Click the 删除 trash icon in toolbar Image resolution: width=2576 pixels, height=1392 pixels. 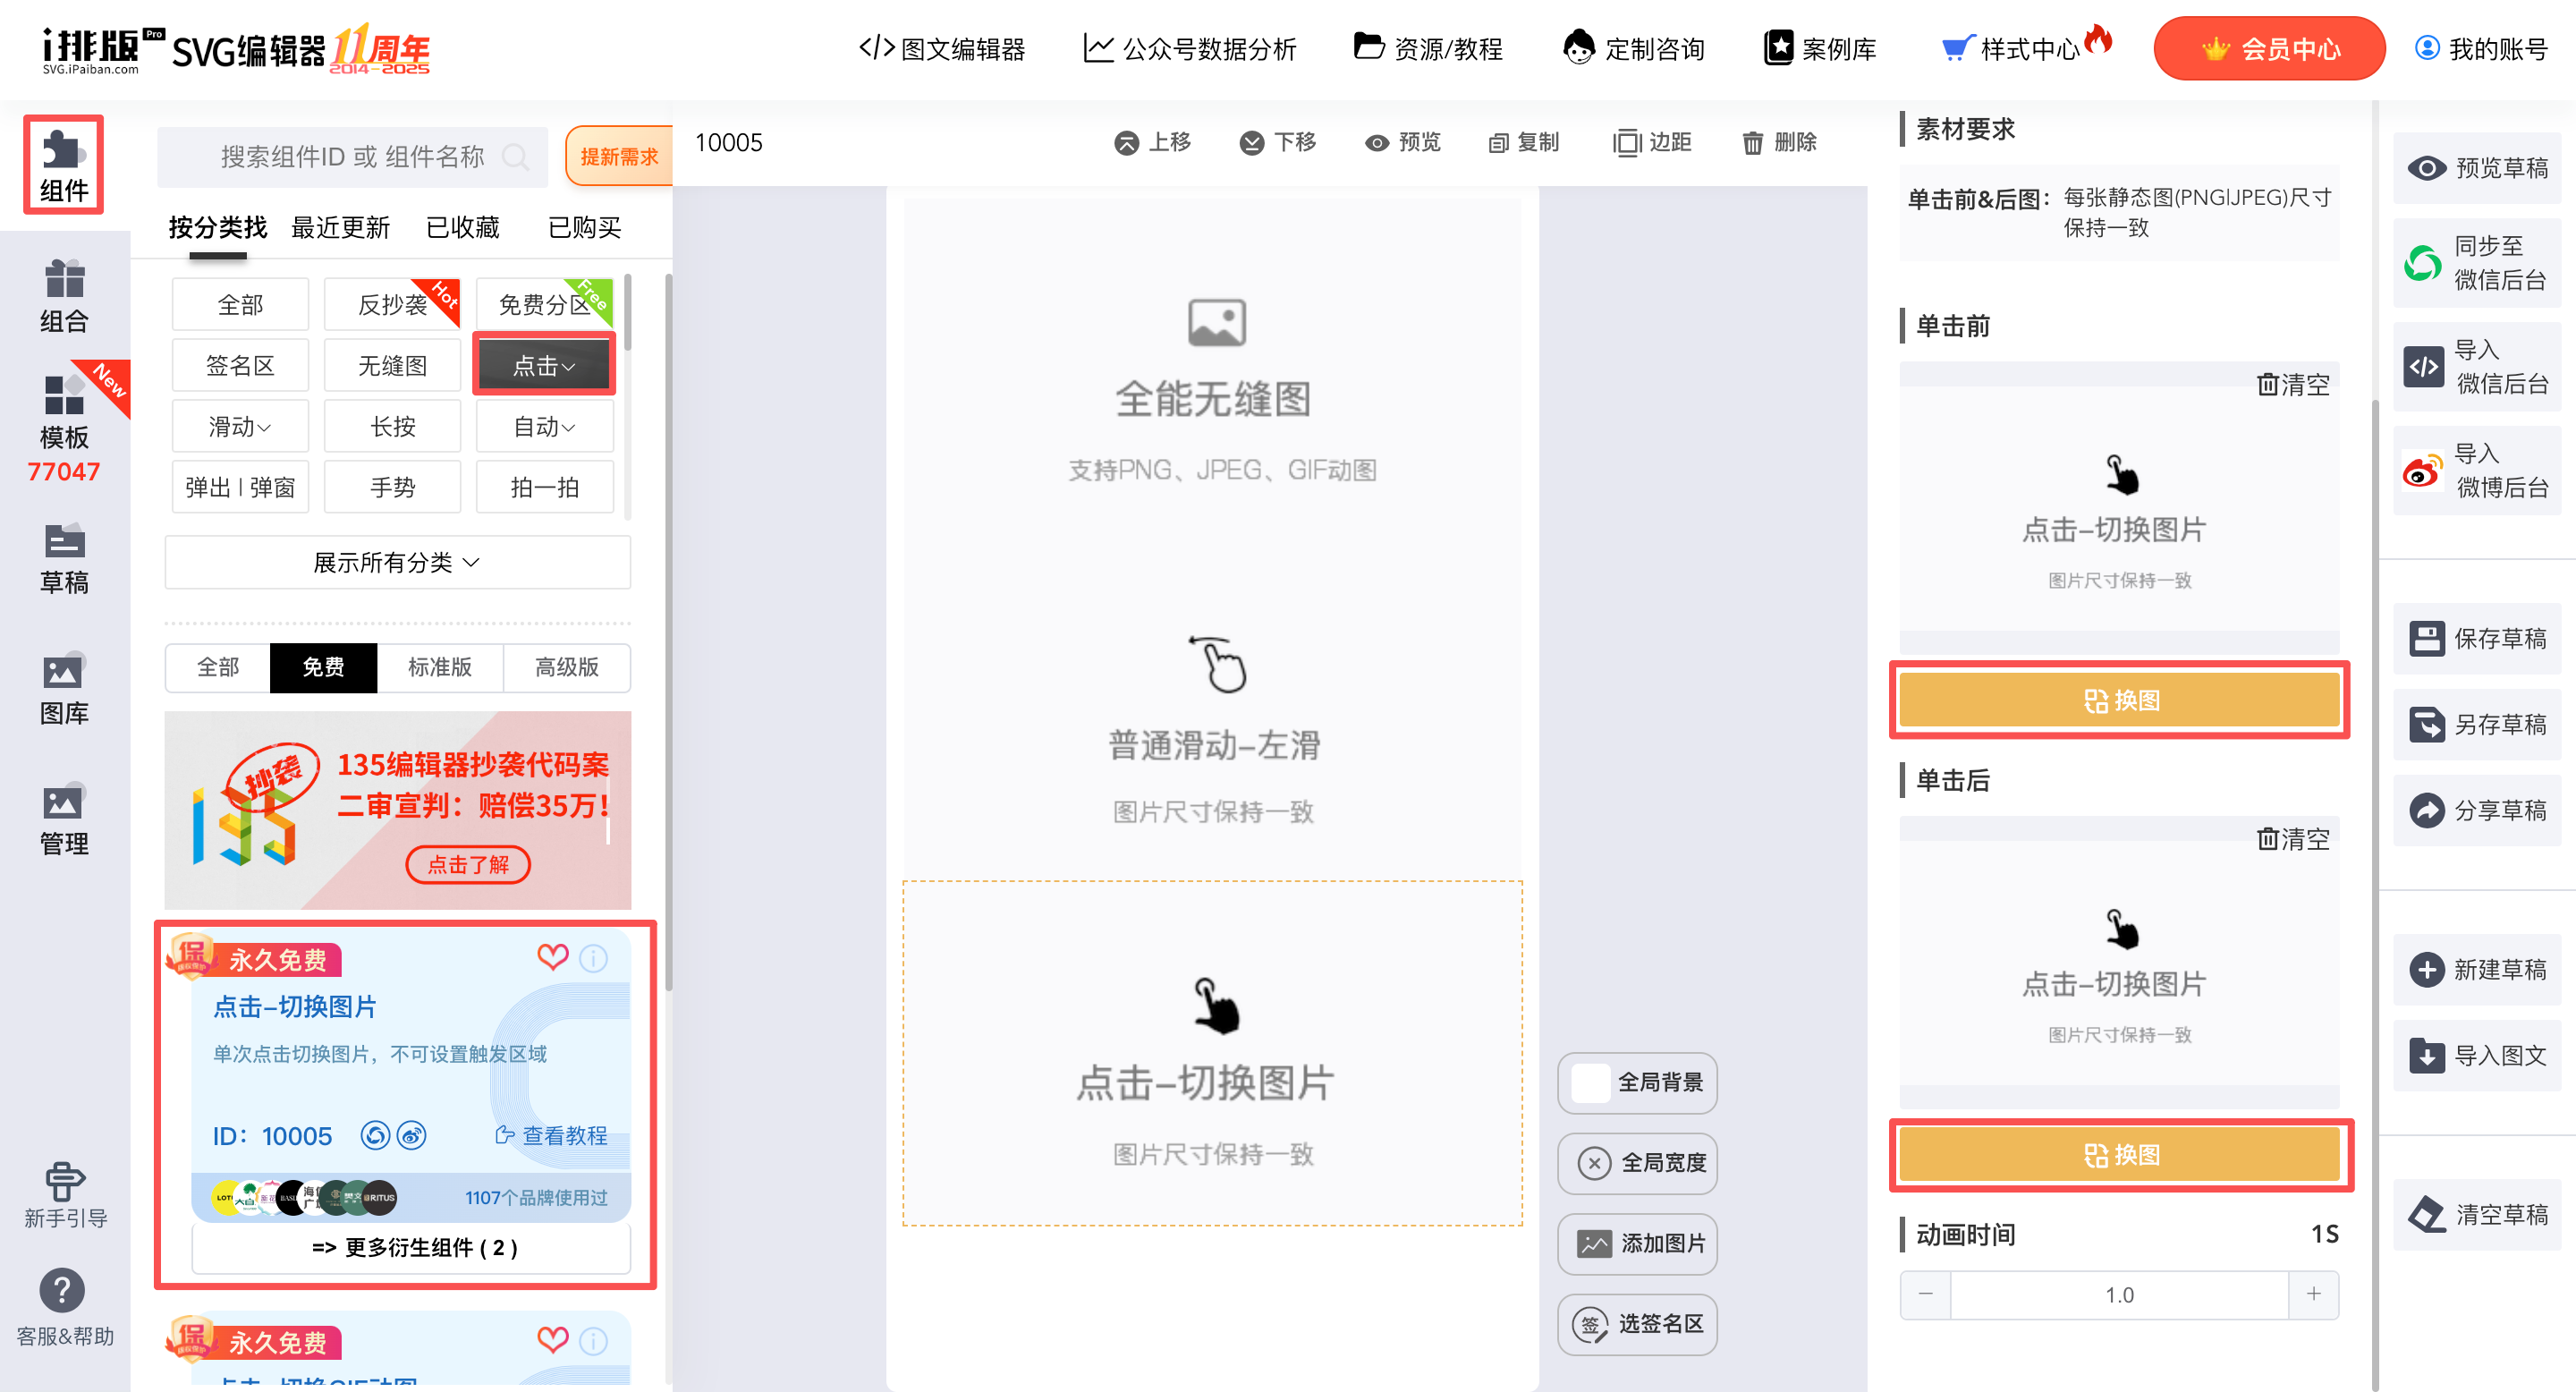pos(1752,143)
